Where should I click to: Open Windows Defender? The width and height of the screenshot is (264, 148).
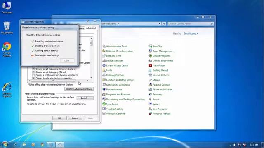pos(114,114)
